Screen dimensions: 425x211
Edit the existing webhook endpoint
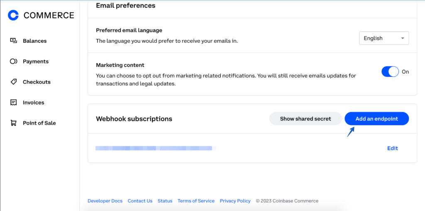coord(392,148)
